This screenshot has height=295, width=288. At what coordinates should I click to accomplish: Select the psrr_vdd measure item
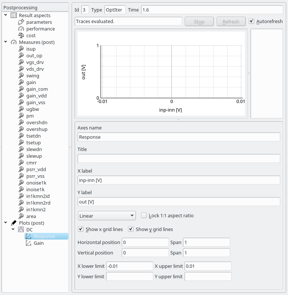[36, 169]
